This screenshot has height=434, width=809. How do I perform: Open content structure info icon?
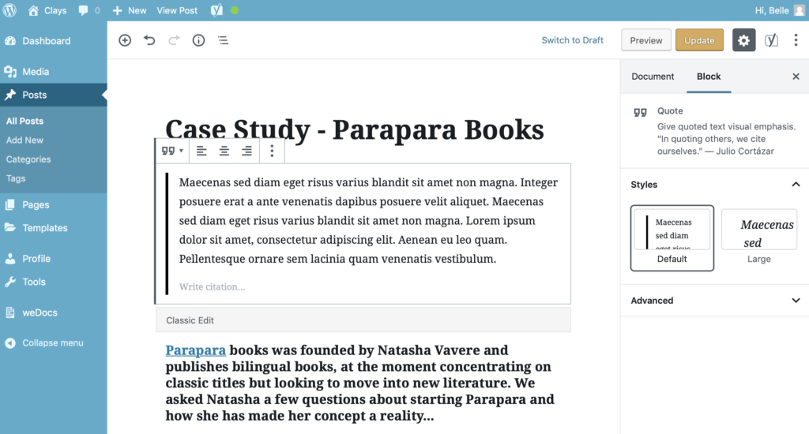(x=198, y=40)
